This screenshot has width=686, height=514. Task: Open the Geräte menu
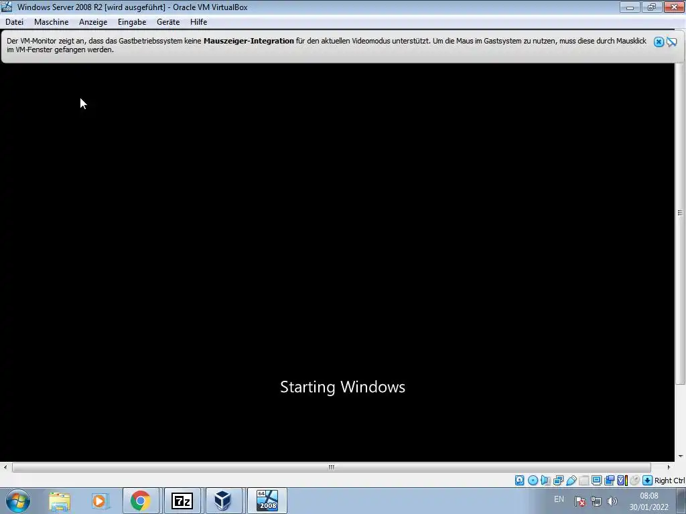coord(168,22)
